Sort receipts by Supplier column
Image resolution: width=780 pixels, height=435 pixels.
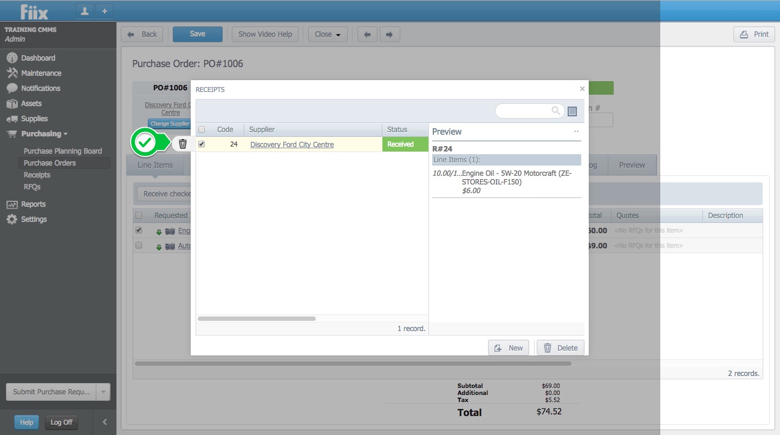click(313, 130)
